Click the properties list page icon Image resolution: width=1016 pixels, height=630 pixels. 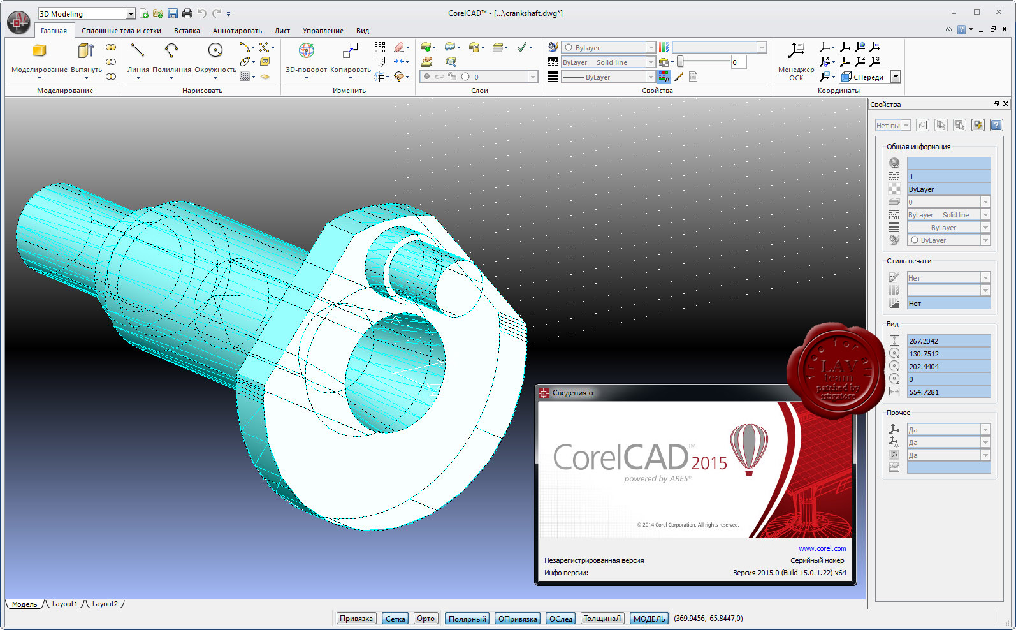(693, 77)
